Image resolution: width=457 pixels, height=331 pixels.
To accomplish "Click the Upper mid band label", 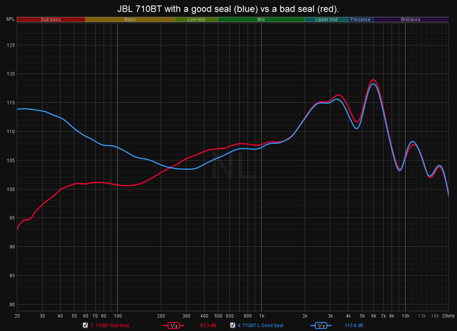I will 326,20.
